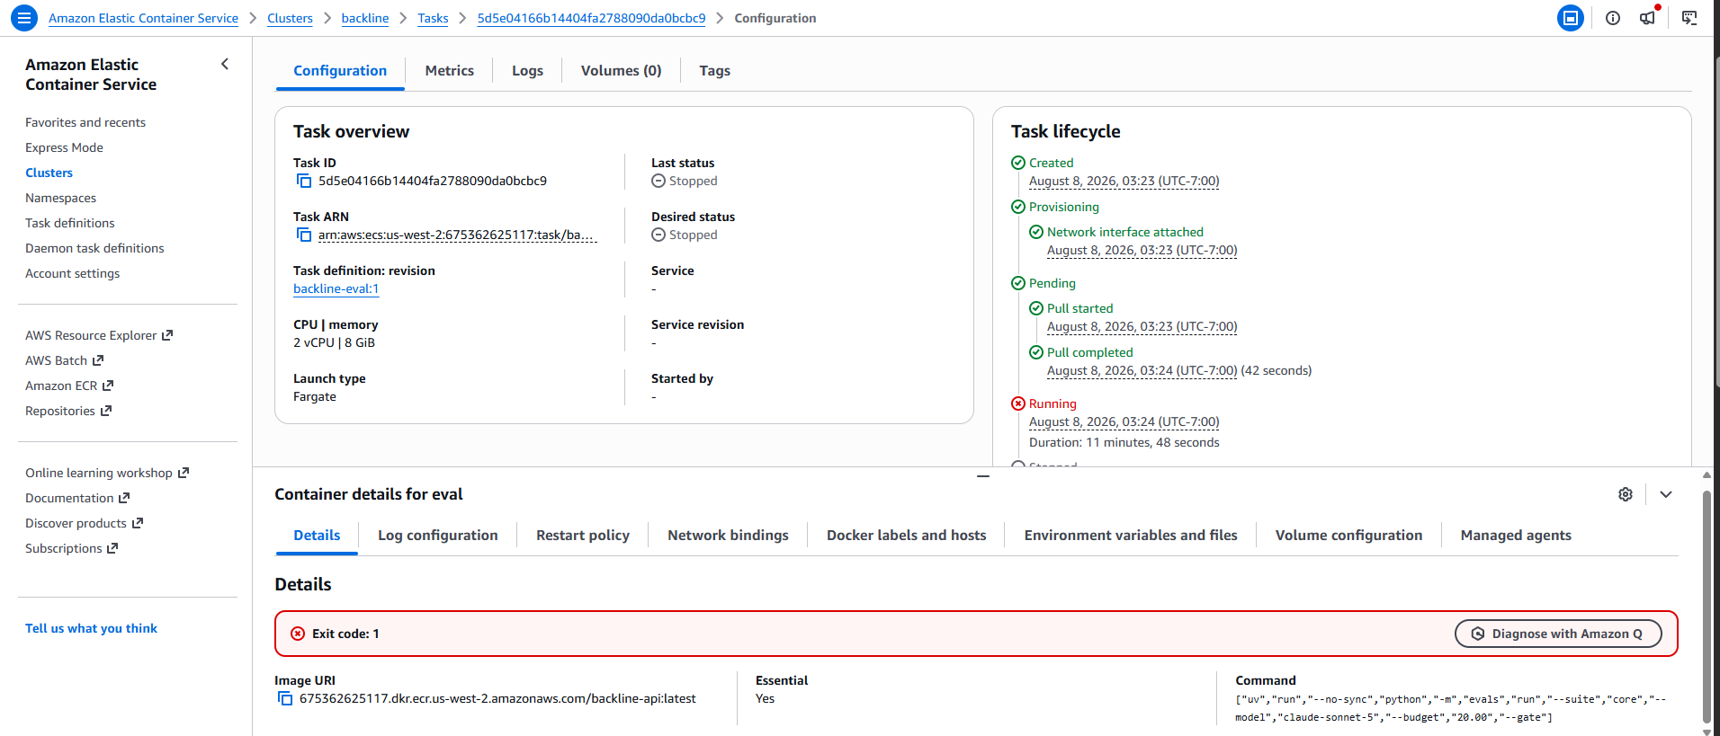Open Repositories external link

point(68,412)
